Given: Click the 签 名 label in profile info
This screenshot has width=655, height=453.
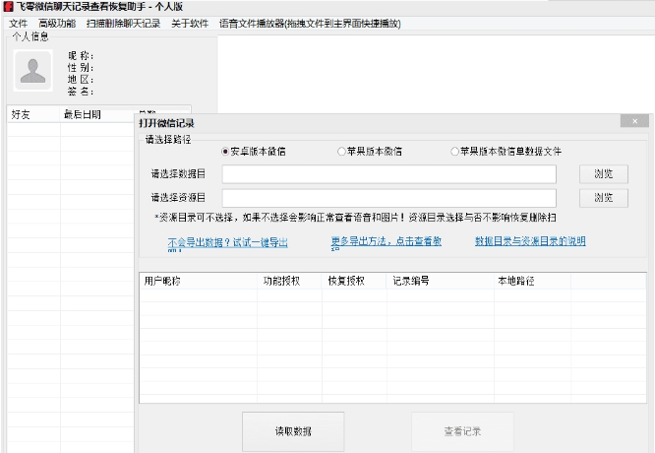Looking at the screenshot, I should pyautogui.click(x=81, y=92).
